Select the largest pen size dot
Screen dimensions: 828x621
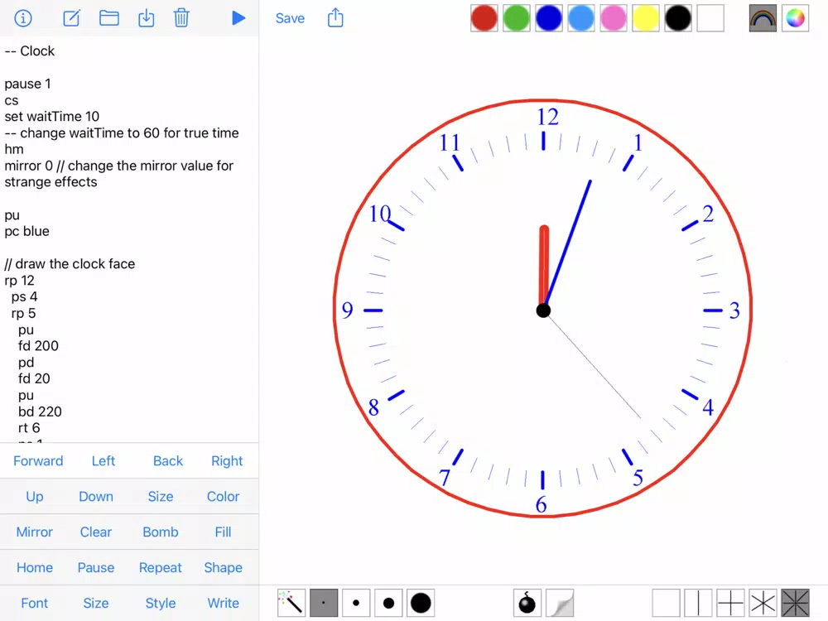coord(421,603)
